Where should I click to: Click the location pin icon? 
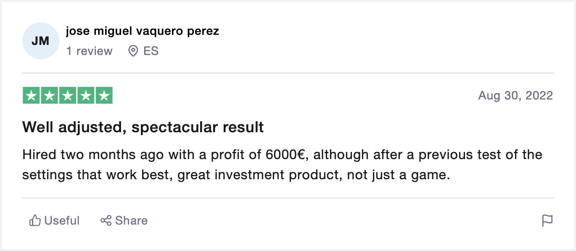tap(133, 51)
